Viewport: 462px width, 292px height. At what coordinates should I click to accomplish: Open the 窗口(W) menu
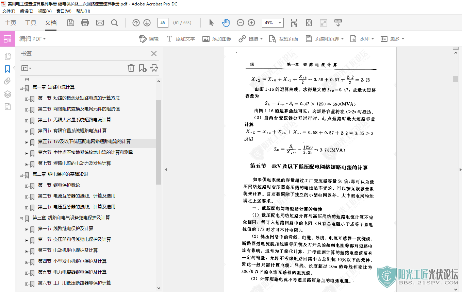point(64,11)
